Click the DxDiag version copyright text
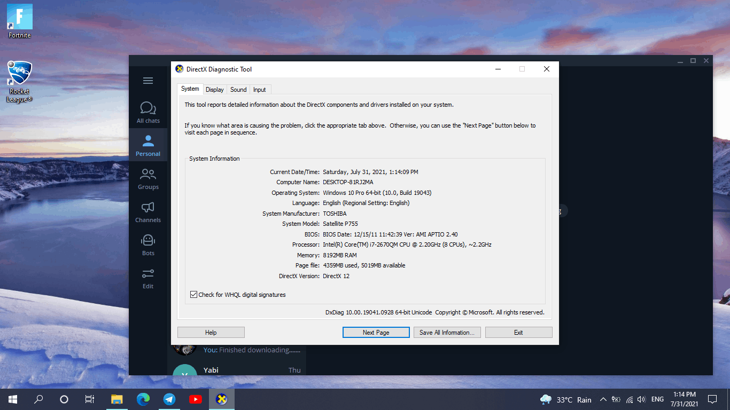The image size is (730, 410). pos(434,312)
